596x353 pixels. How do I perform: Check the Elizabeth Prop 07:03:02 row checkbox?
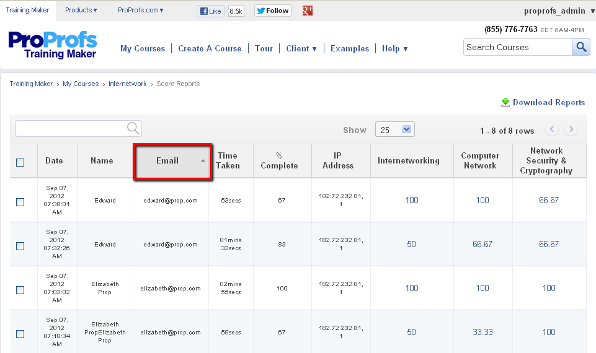point(20,290)
